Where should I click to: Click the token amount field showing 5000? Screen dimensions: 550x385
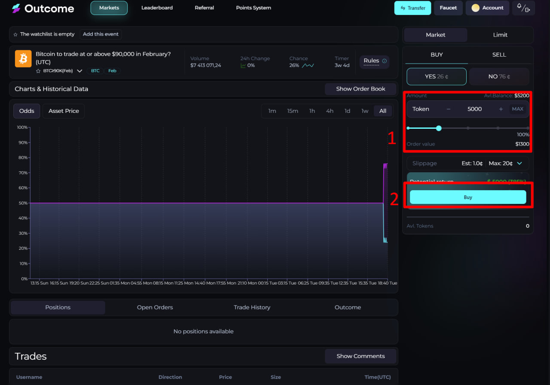(x=474, y=109)
